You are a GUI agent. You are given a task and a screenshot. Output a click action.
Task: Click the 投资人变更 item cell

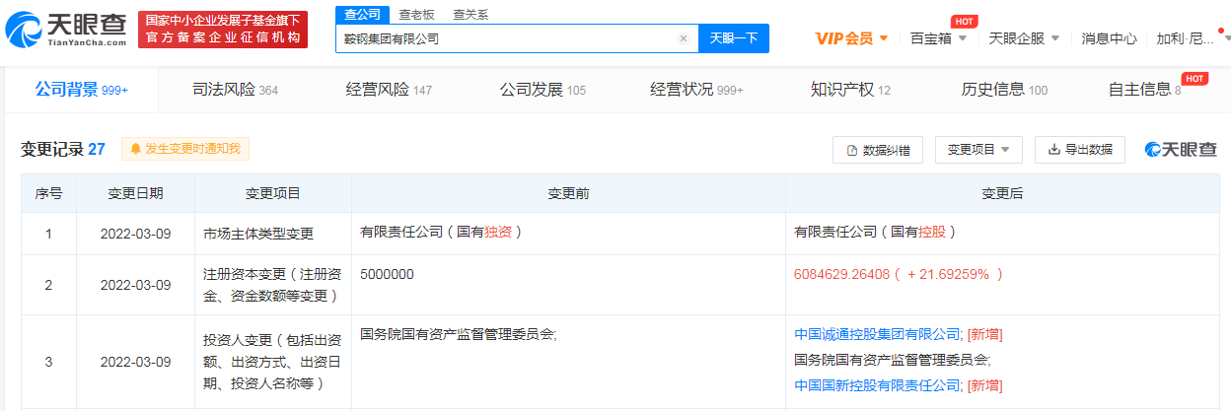[273, 360]
